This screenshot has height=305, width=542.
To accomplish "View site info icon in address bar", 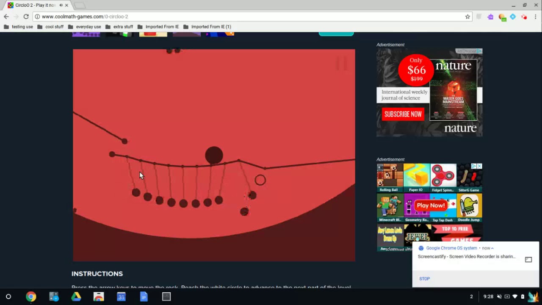I will (37, 17).
